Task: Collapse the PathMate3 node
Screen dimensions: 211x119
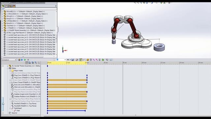Action: (10, 108)
